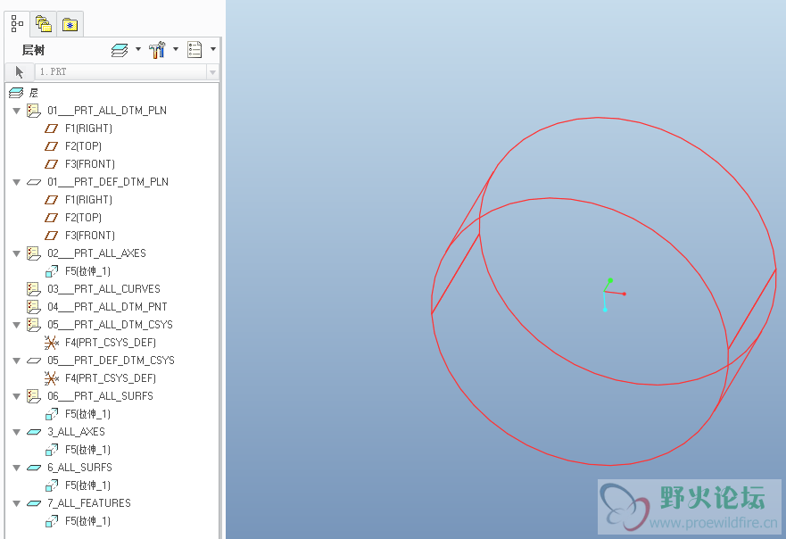Open the favorites folder tab
Screen dimensions: 786x539
[x=70, y=23]
